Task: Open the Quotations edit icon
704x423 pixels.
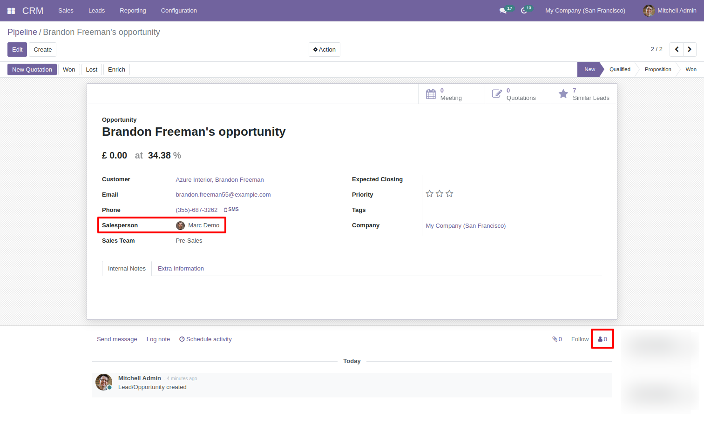Action: pos(497,94)
